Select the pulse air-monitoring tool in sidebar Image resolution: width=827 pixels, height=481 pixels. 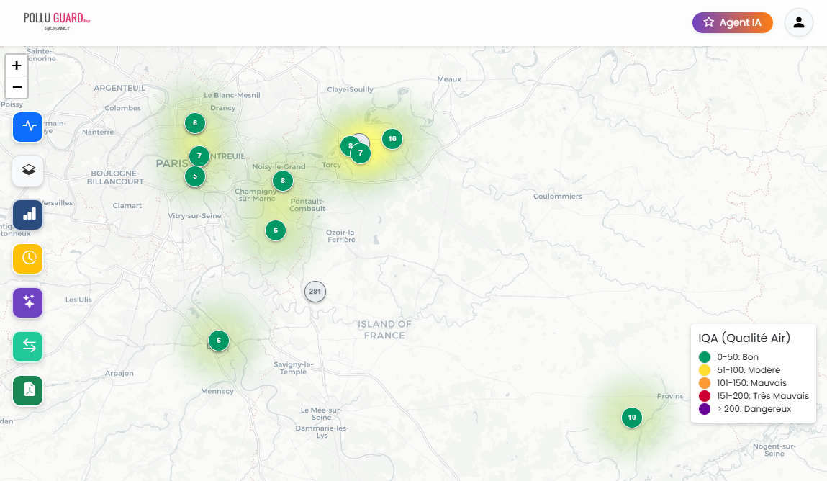click(x=27, y=127)
